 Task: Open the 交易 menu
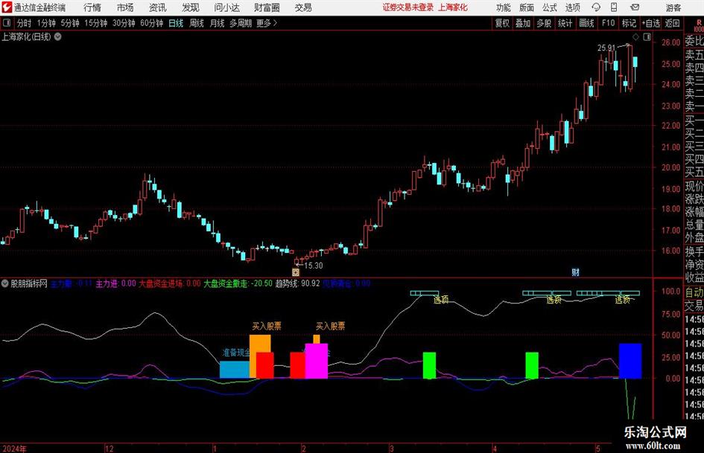tap(303, 7)
